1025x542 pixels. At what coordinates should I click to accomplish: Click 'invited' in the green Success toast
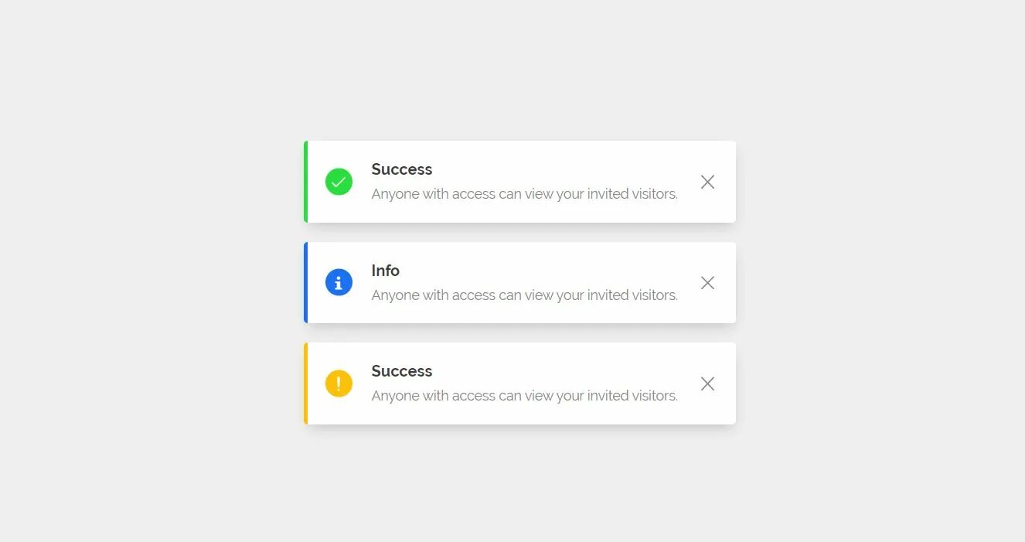pyautogui.click(x=608, y=194)
